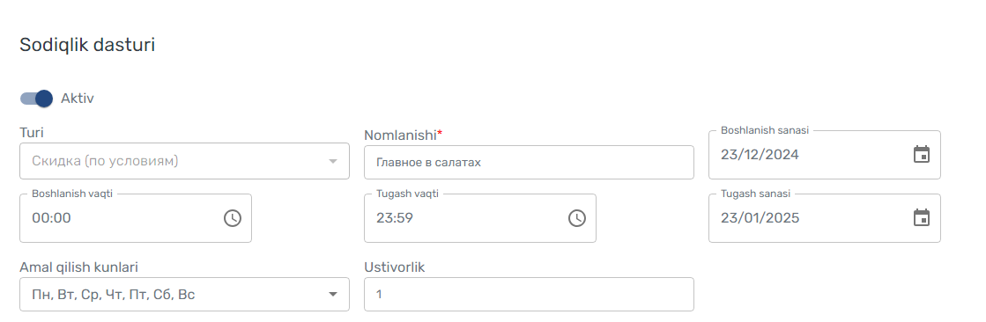The height and width of the screenshot is (322, 986).
Task: Select the start time field 00:00
Action: pyautogui.click(x=135, y=218)
